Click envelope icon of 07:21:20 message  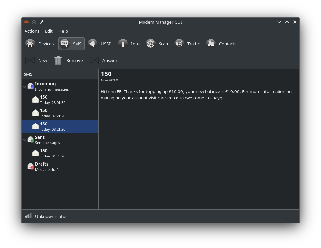coord(35,113)
